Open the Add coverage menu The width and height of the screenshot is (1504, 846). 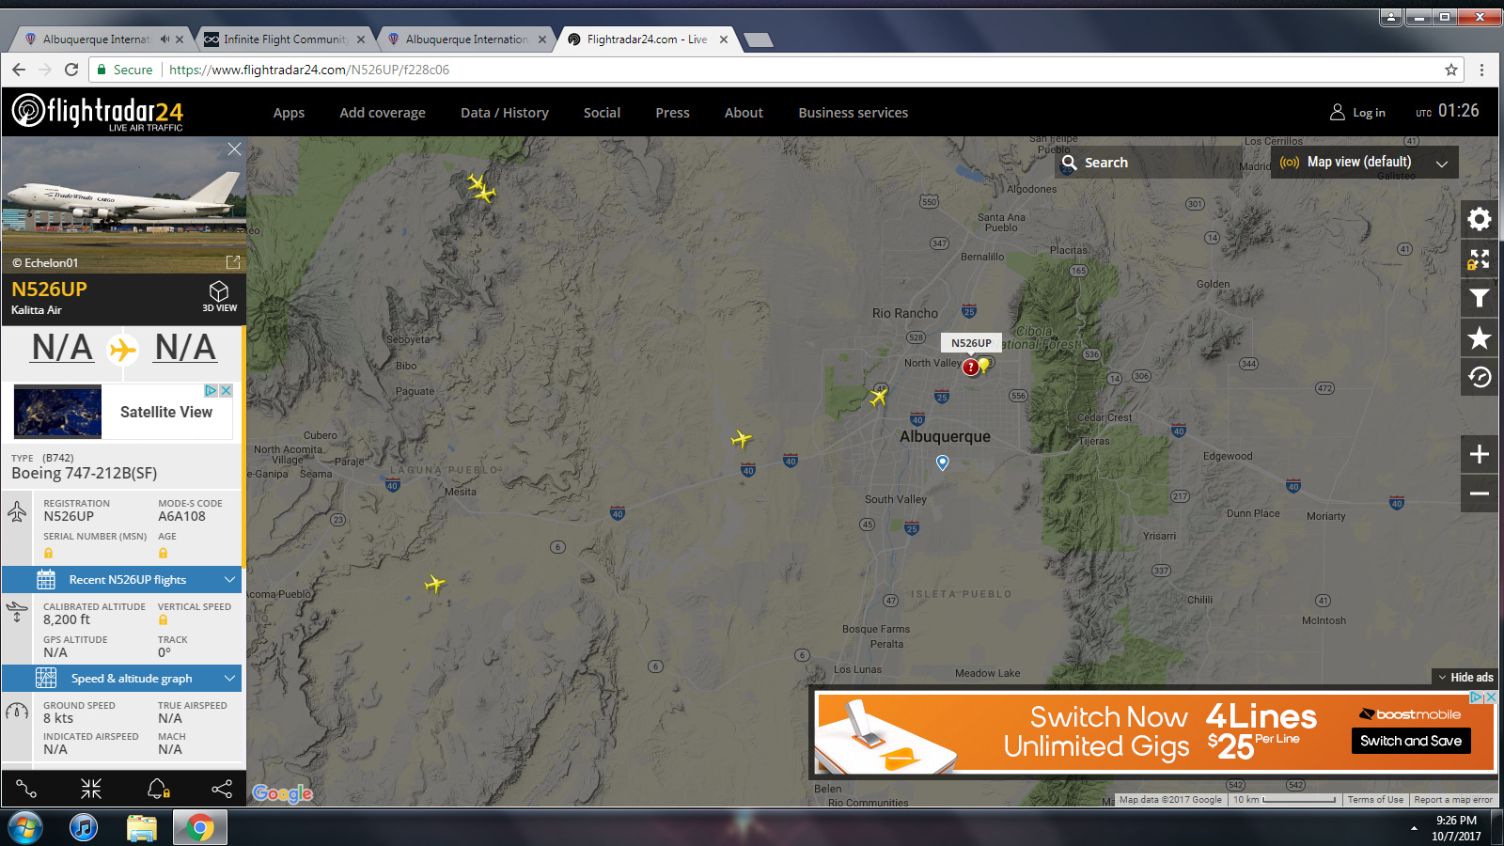[383, 113]
